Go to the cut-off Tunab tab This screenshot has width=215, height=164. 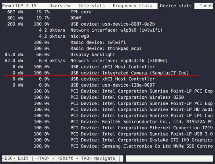(x=206, y=6)
